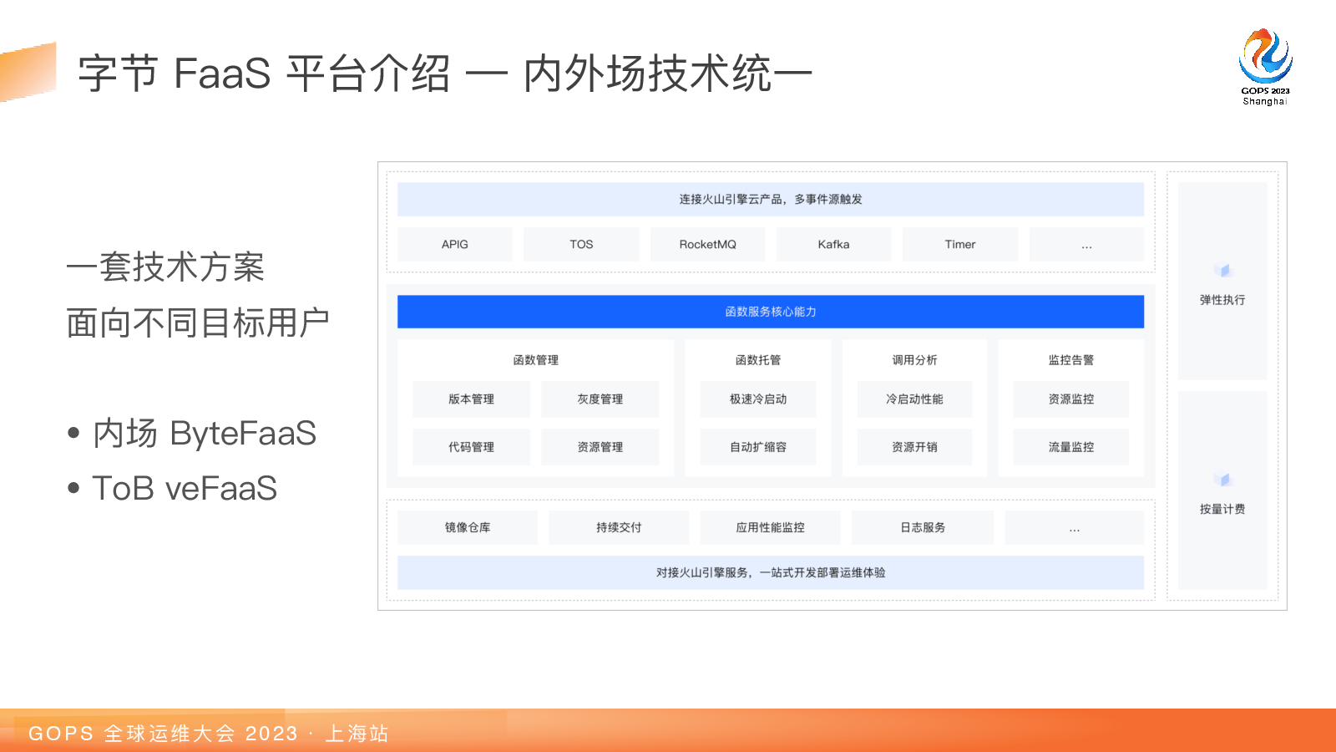Click the cube icon above 弹性执行
Image resolution: width=1336 pixels, height=752 pixels.
tap(1222, 270)
